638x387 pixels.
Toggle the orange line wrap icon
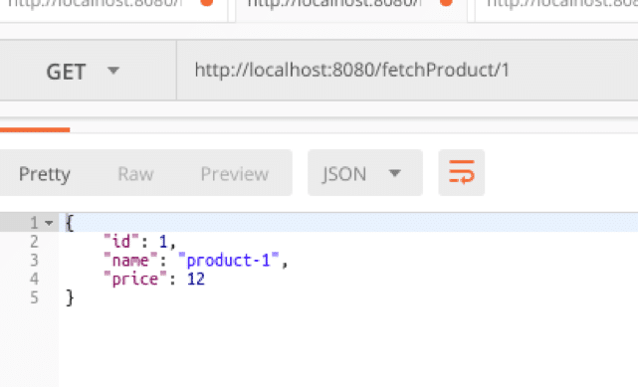(462, 173)
